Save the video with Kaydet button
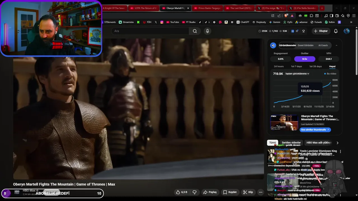This screenshot has height=201, width=358. (230, 192)
